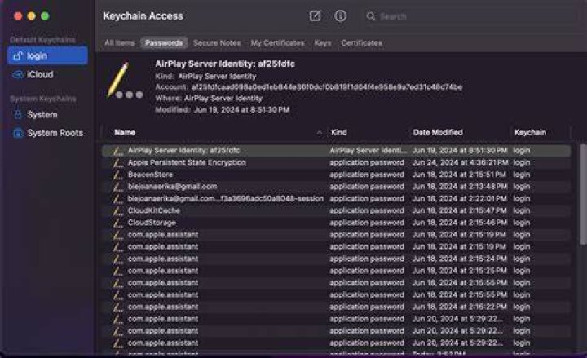This screenshot has height=358, width=587.
Task: Open the Secure Notes tab
Action: 217,42
